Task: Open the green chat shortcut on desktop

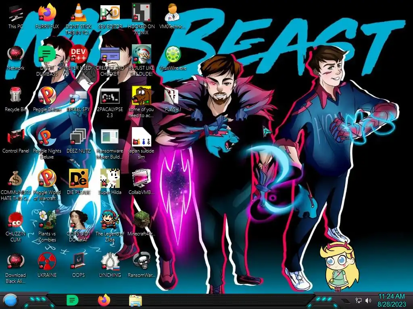Action: point(47,54)
